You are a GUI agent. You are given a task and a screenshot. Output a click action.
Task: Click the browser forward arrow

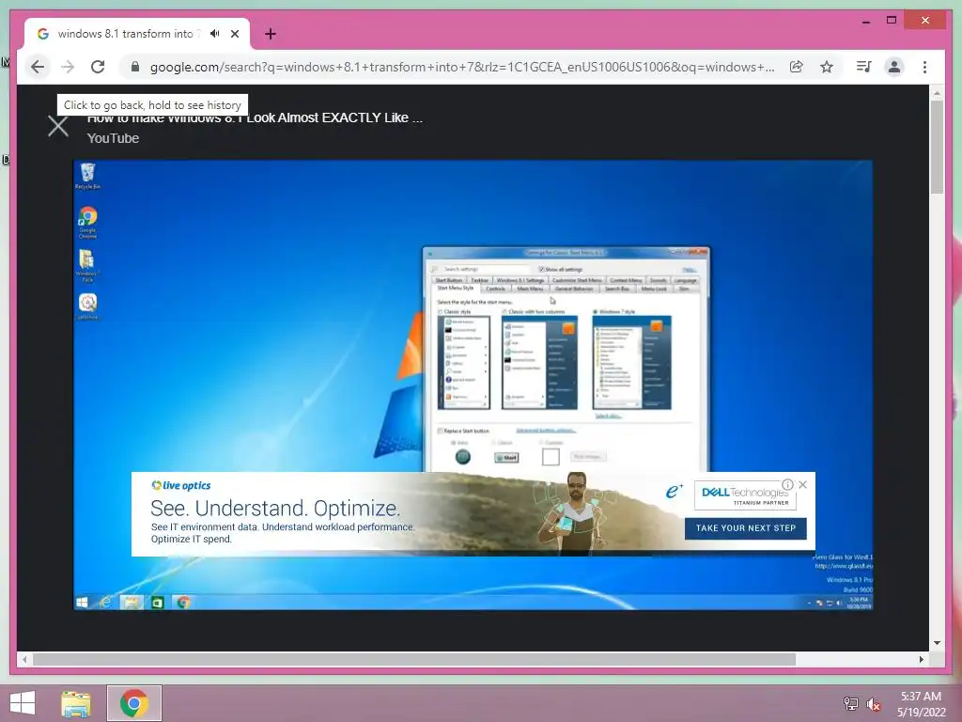click(x=68, y=67)
